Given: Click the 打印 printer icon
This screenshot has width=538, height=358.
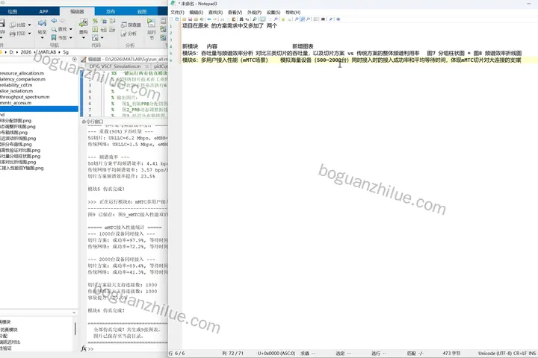Looking at the screenshot, I should pos(13,34).
